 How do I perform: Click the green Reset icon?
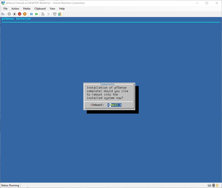pyautogui.click(x=37, y=14)
